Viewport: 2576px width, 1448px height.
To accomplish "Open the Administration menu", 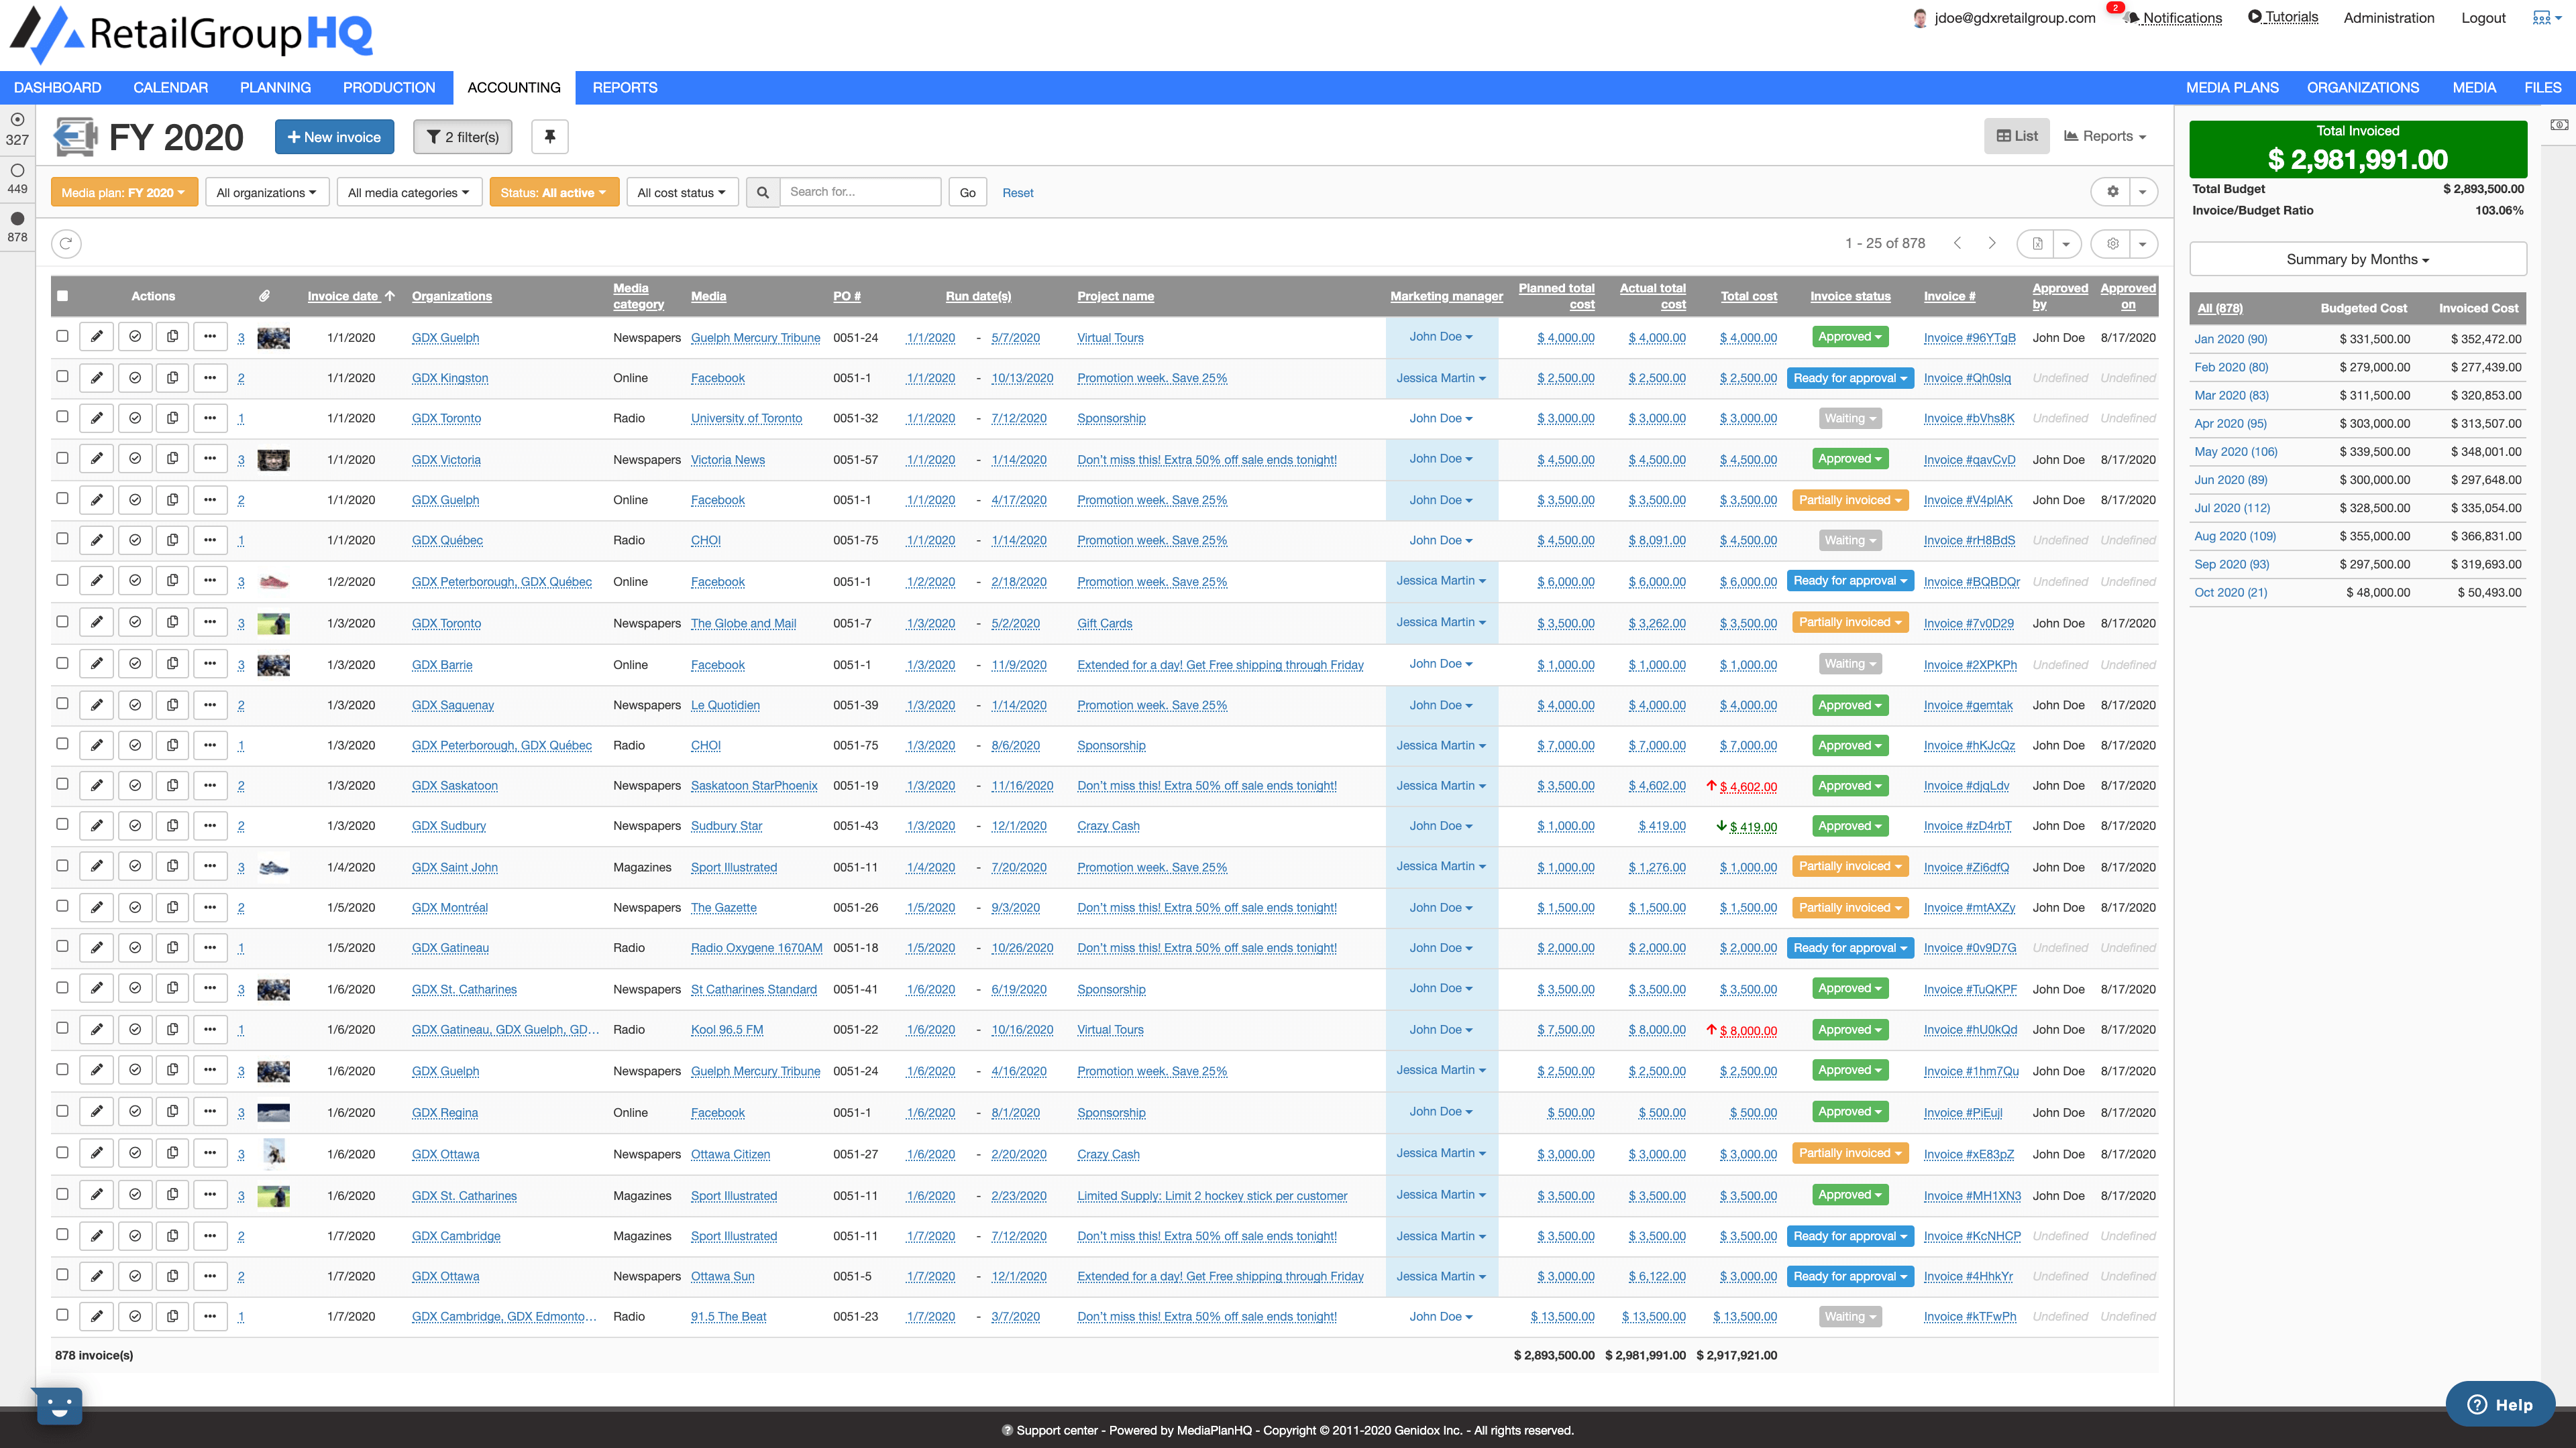I will click(2389, 18).
